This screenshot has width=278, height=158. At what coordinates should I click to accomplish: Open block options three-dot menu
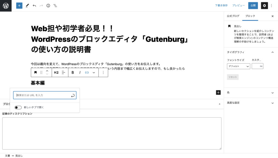[x=103, y=72]
